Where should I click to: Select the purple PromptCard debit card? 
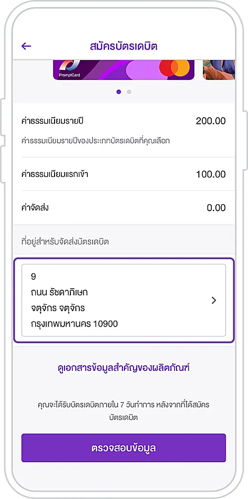pyautogui.click(x=124, y=70)
